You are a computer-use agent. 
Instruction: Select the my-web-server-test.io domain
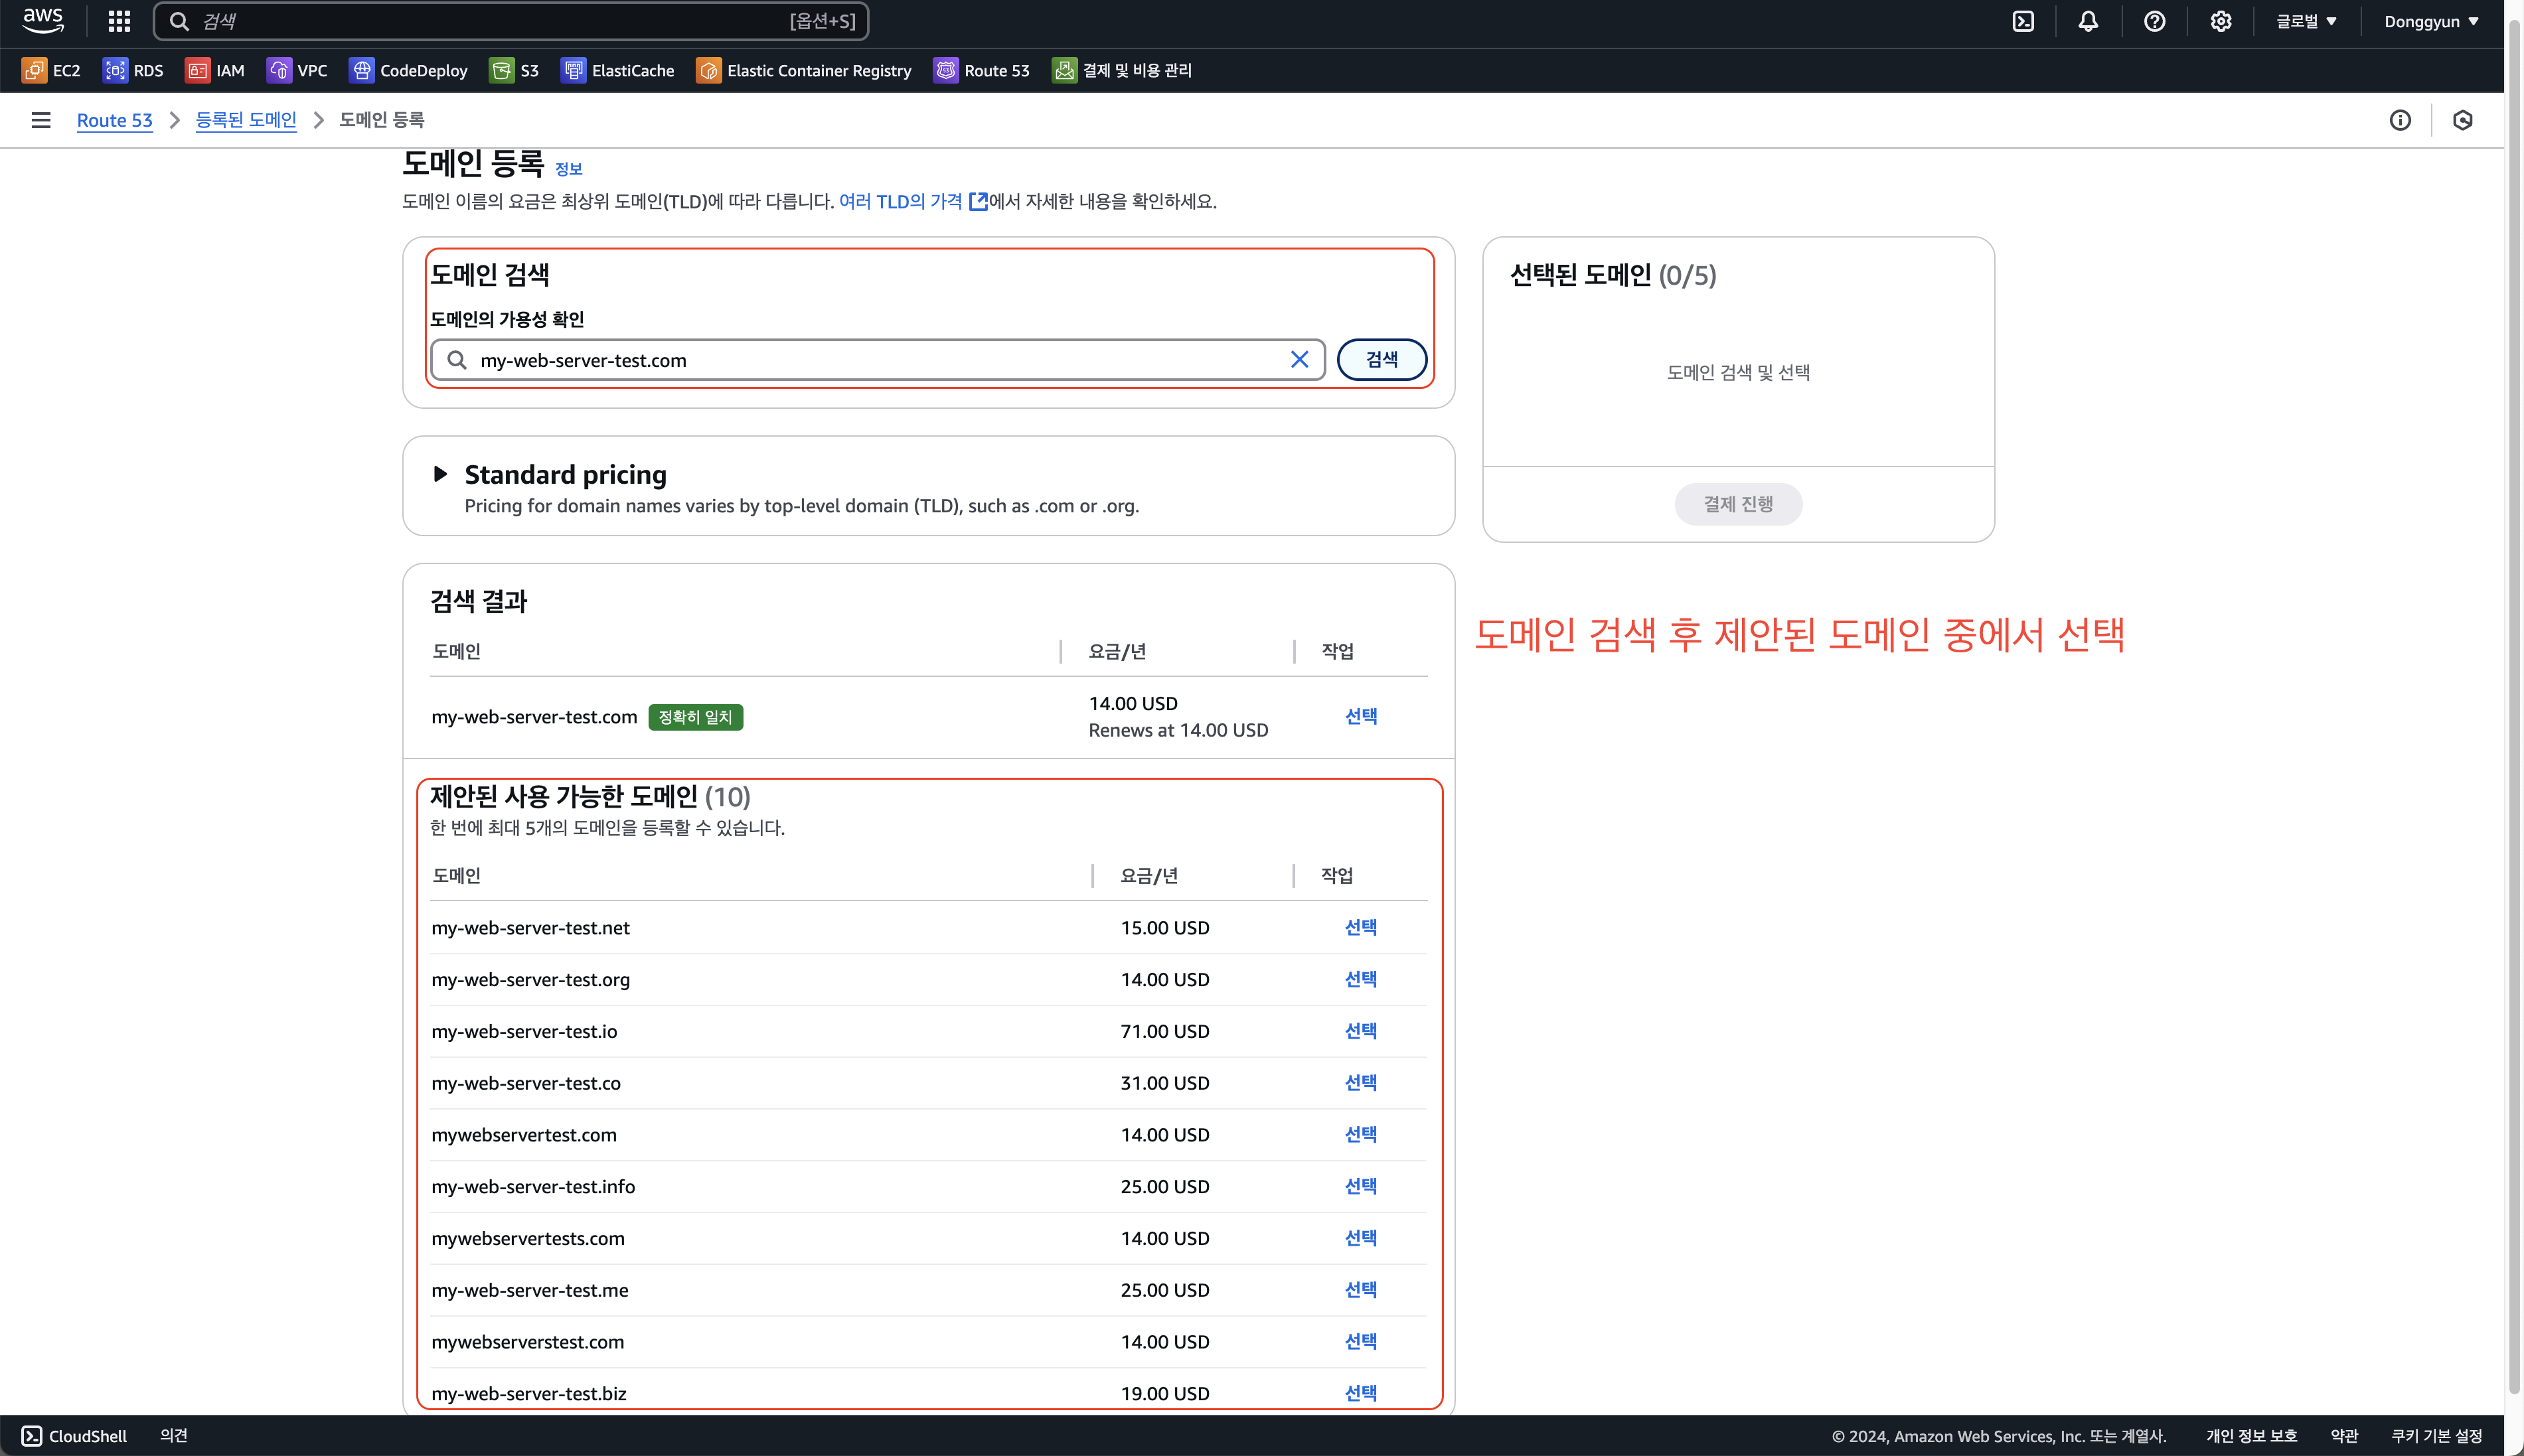tap(1360, 1031)
